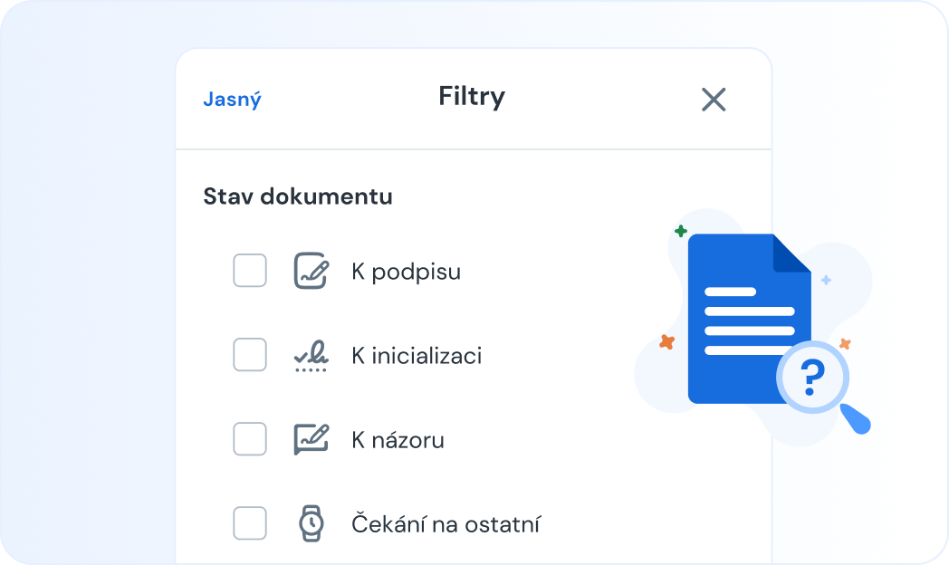Check the K inicializaci filter option
This screenshot has height=565, width=949.
[249, 354]
